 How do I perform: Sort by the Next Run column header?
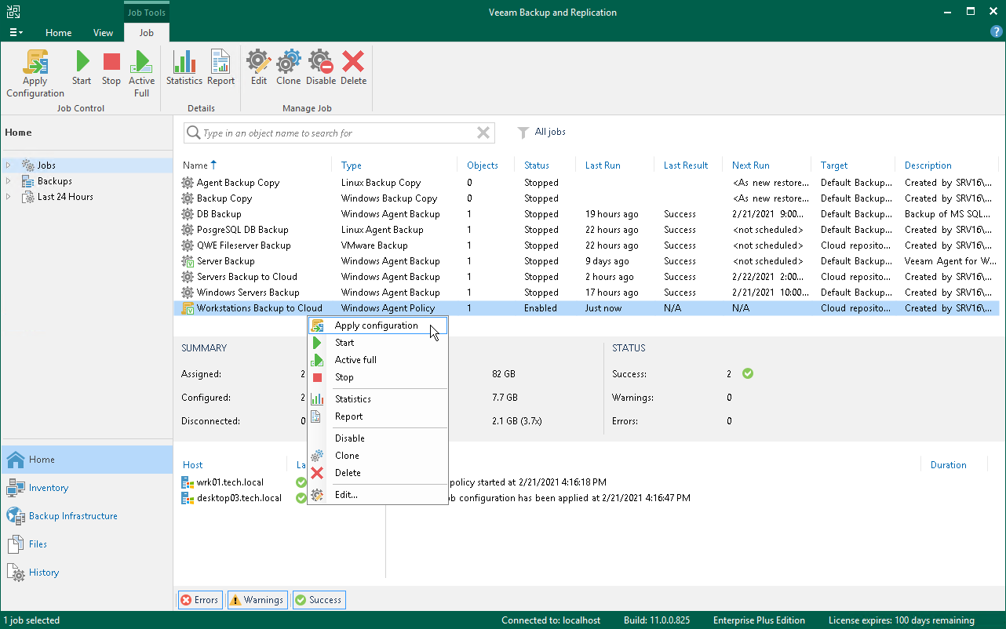click(x=750, y=165)
